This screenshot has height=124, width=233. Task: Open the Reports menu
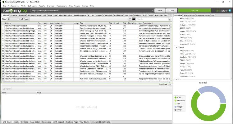point(42,6)
